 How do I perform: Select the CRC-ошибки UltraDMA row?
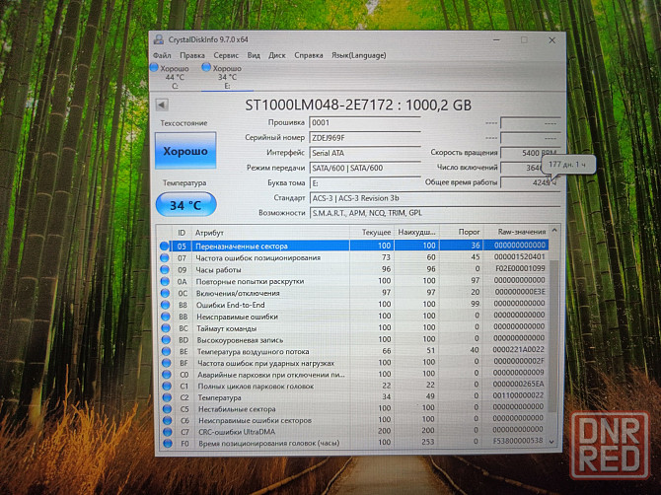pyautogui.click(x=353, y=431)
